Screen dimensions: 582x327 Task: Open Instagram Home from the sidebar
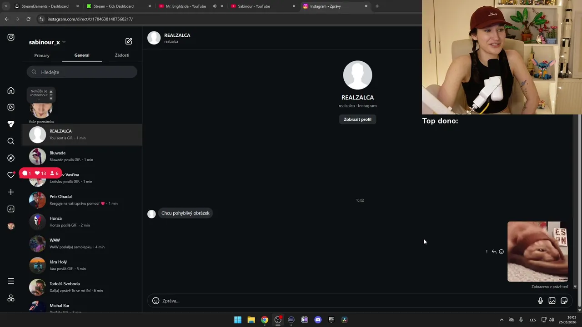coord(11,90)
